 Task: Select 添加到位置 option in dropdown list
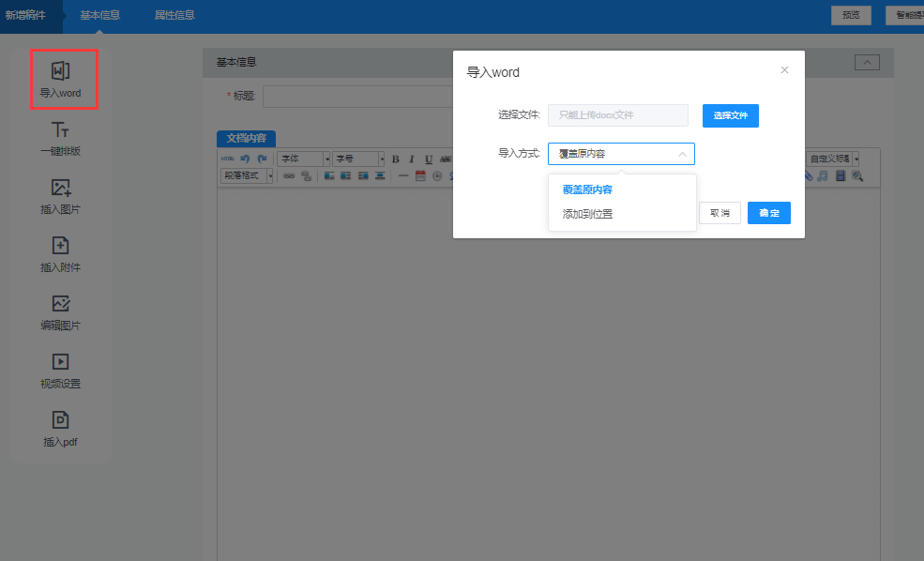587,214
